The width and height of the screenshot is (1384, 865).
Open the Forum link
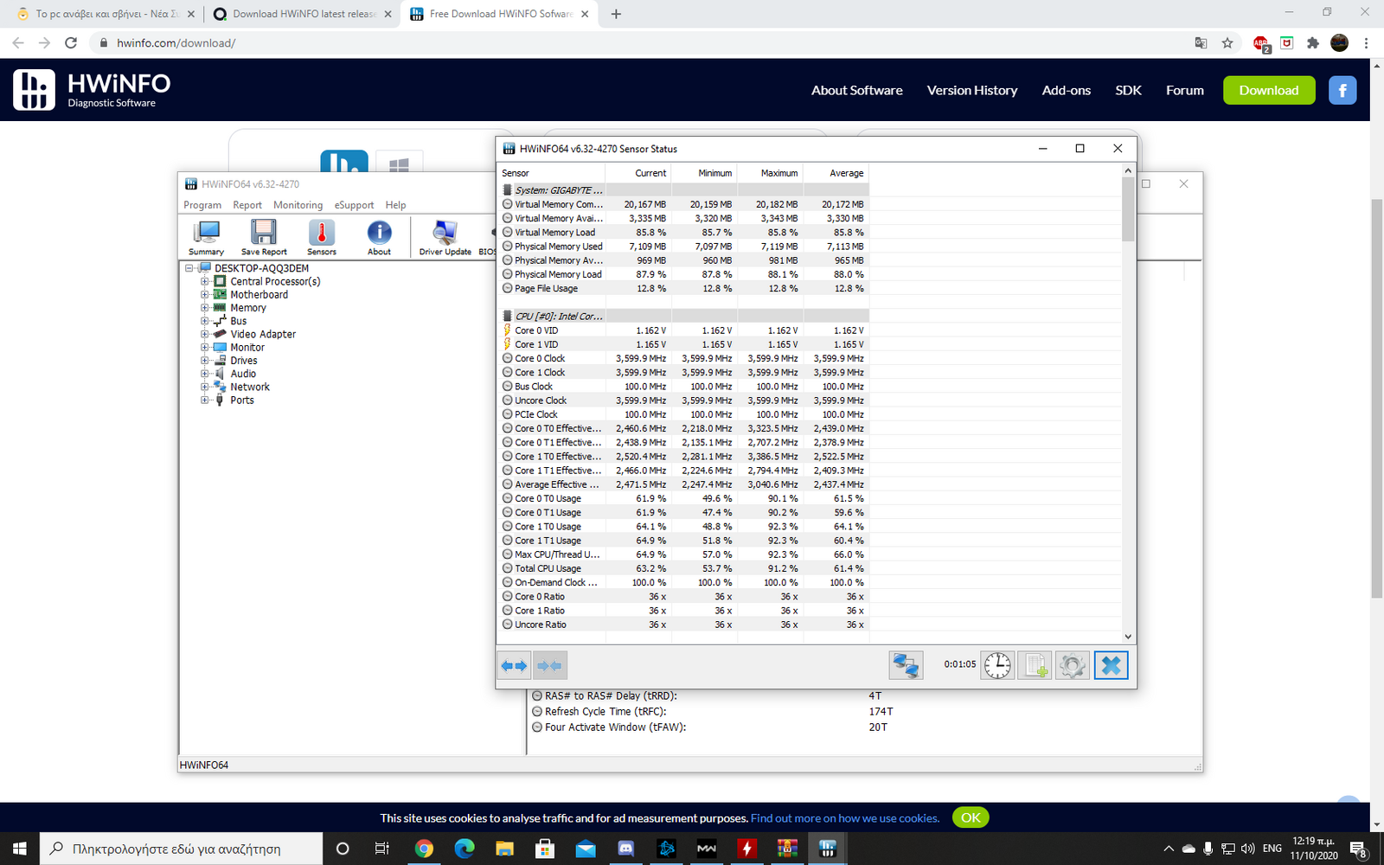(1185, 90)
